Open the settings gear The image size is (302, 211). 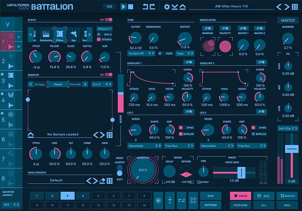click(167, 7)
